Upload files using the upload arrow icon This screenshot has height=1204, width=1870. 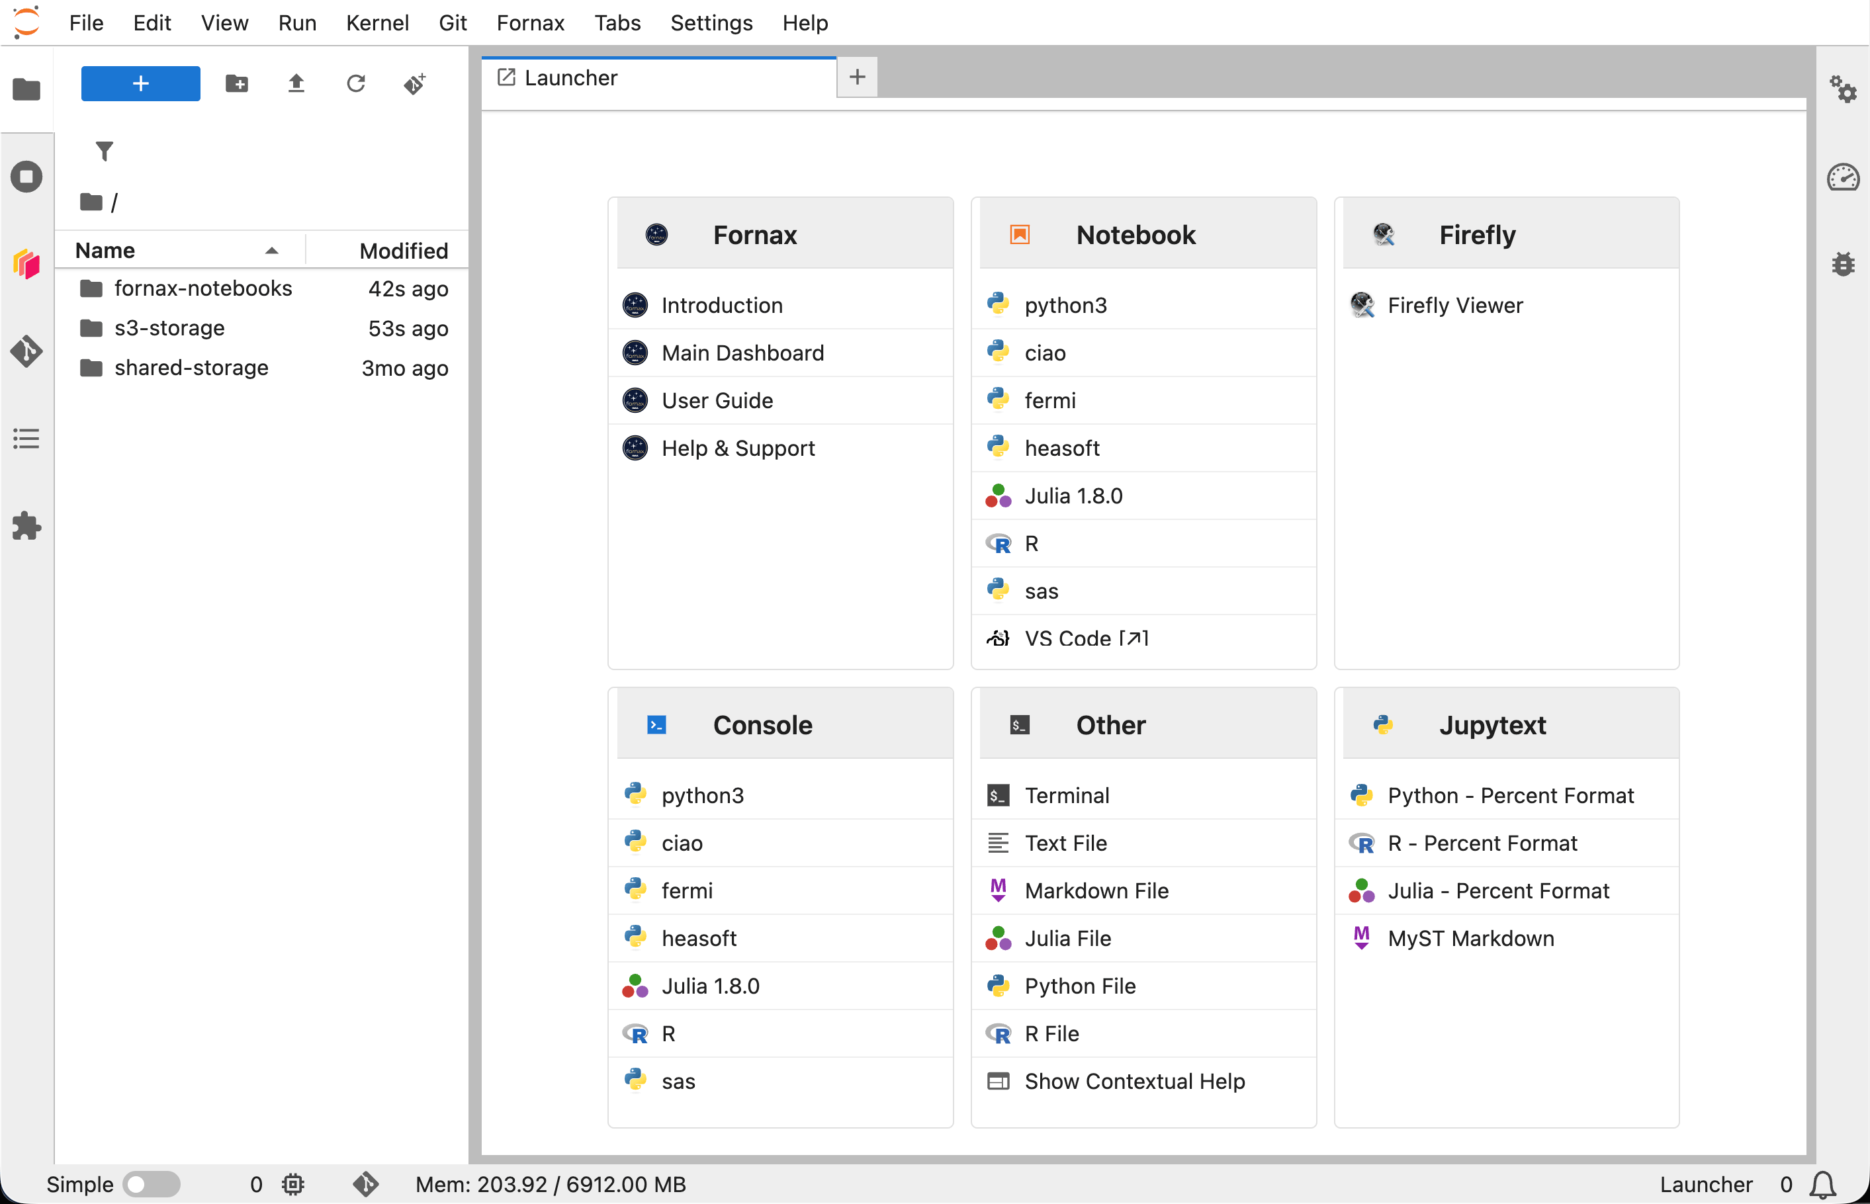pyautogui.click(x=296, y=83)
